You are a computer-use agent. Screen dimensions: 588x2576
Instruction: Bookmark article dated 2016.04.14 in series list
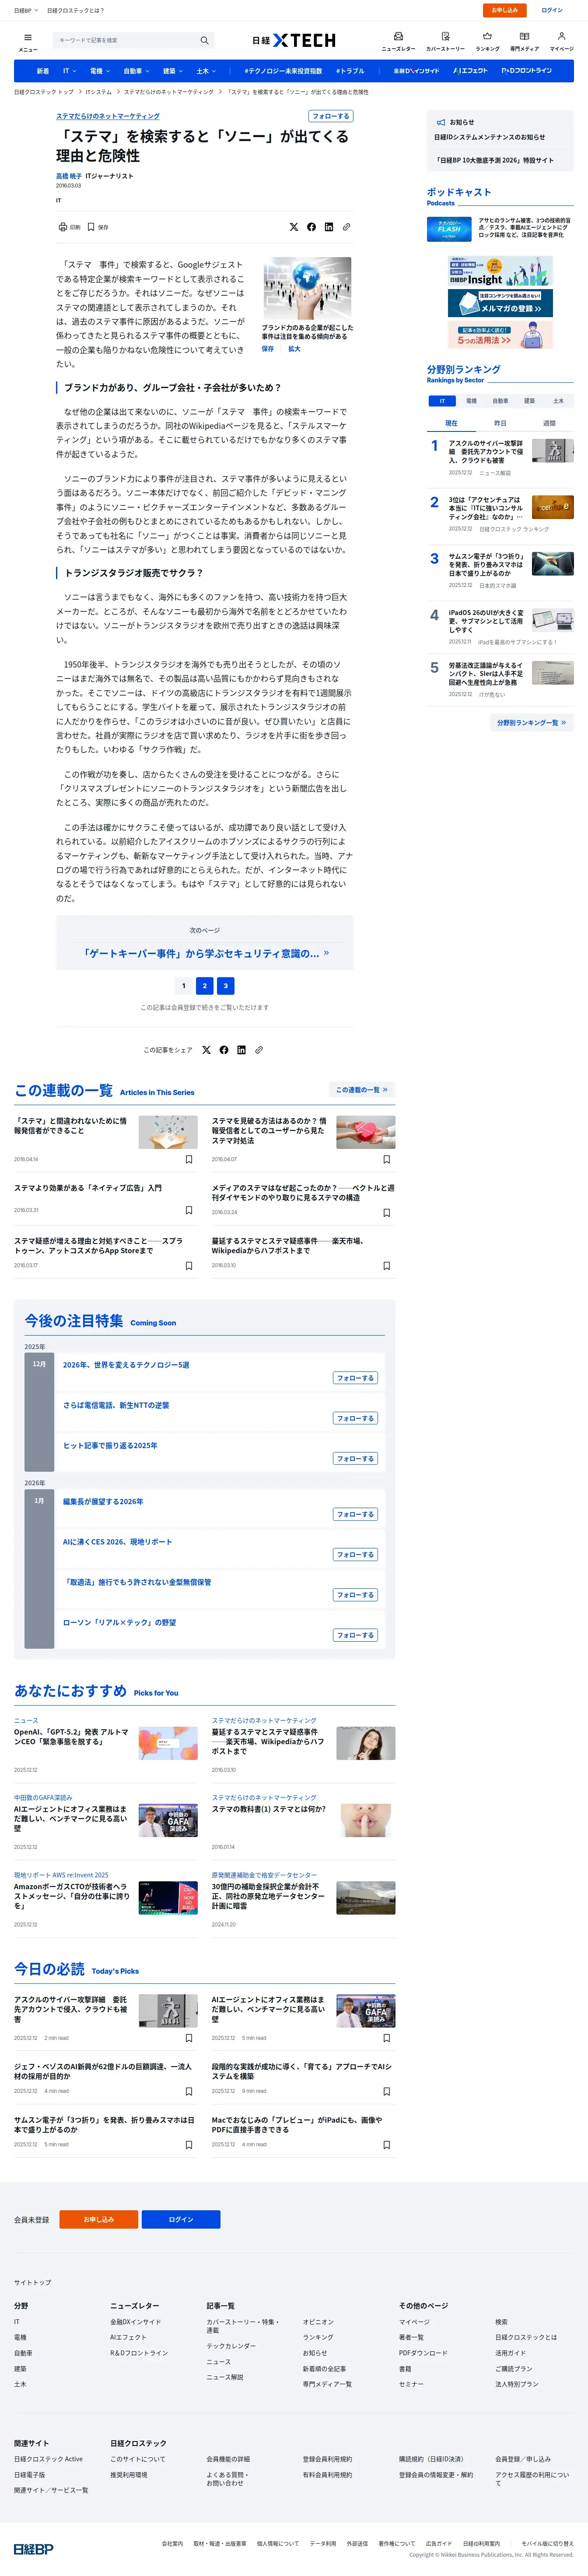click(x=189, y=1160)
